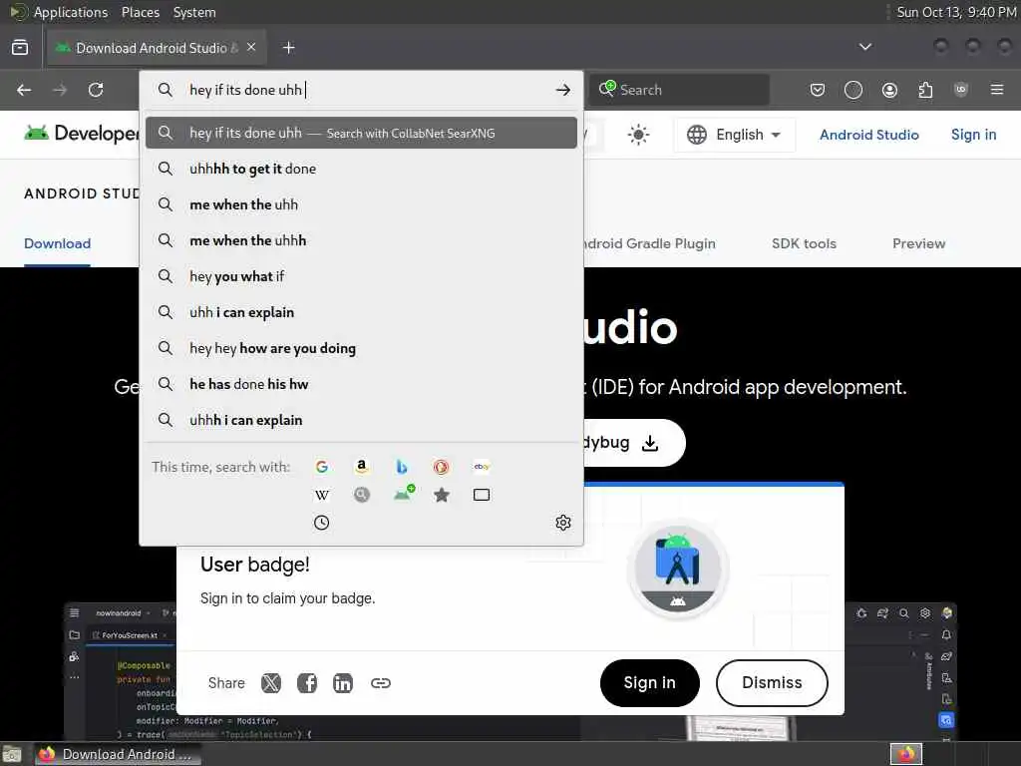Open the Applications menu
Screen dimensions: 1021x766
[x=71, y=12]
